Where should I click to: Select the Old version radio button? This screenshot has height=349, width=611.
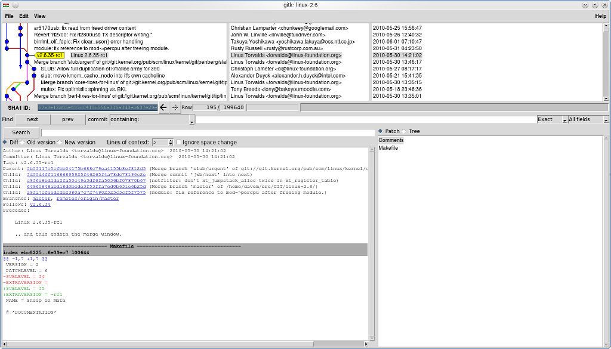[24, 142]
